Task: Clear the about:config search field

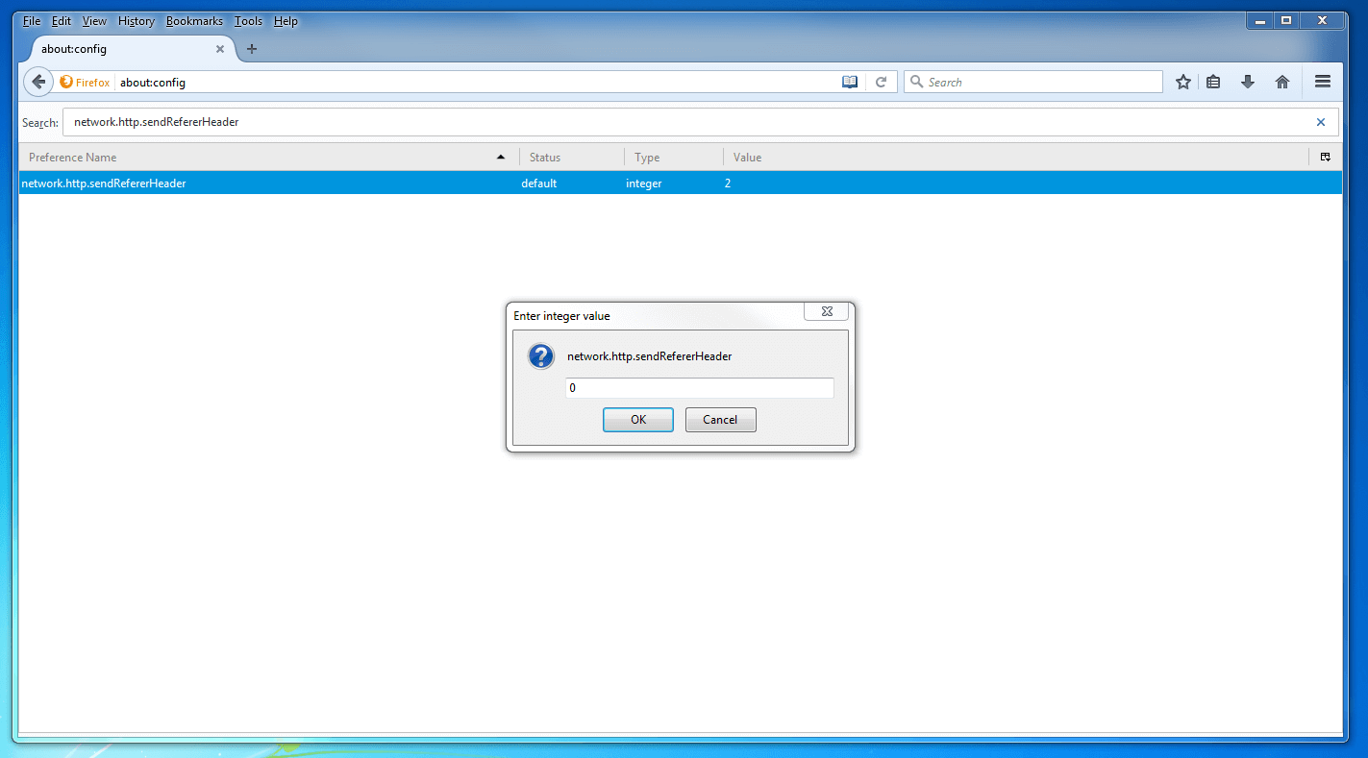Action: [1321, 122]
